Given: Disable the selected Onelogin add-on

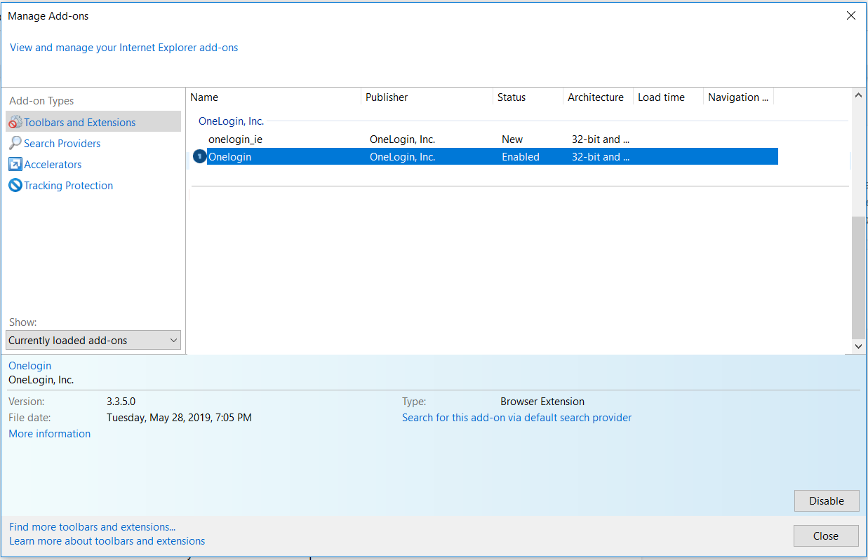Looking at the screenshot, I should (827, 500).
